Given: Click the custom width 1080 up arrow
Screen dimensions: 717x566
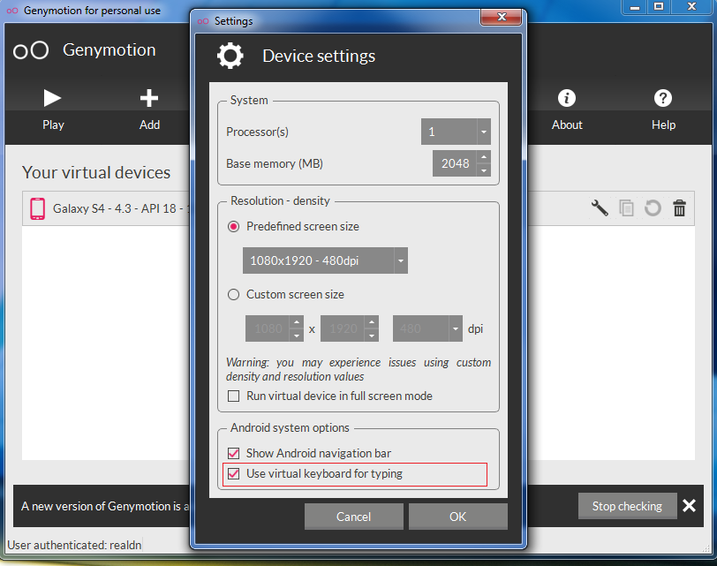Looking at the screenshot, I should pos(297,322).
